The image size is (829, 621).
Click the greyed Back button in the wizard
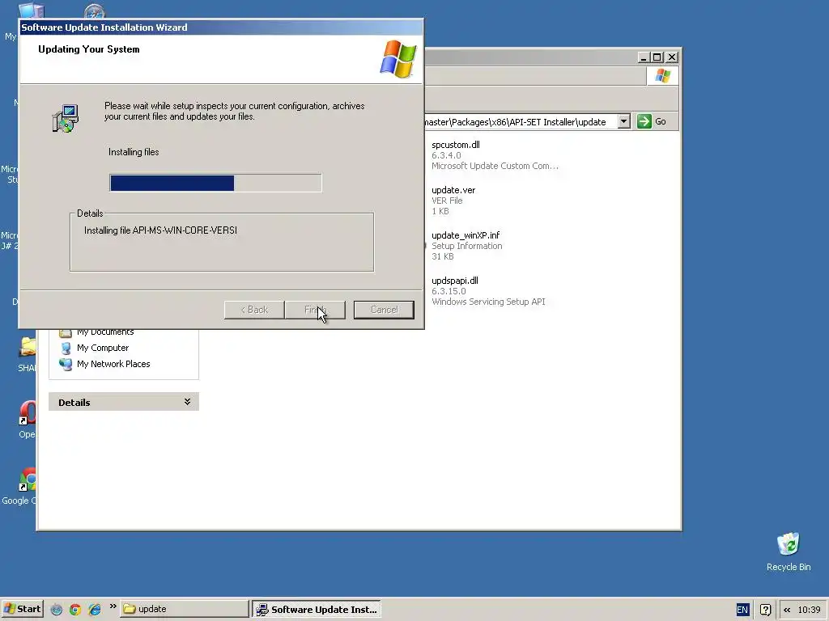pyautogui.click(x=254, y=310)
